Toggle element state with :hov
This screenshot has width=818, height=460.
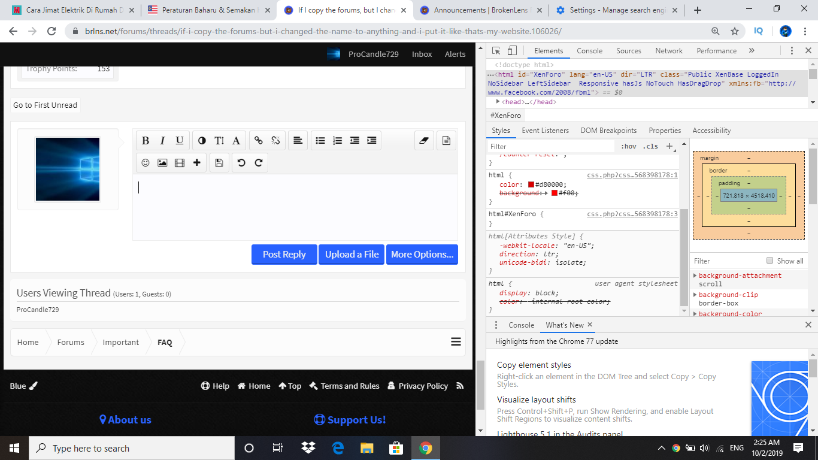629,146
